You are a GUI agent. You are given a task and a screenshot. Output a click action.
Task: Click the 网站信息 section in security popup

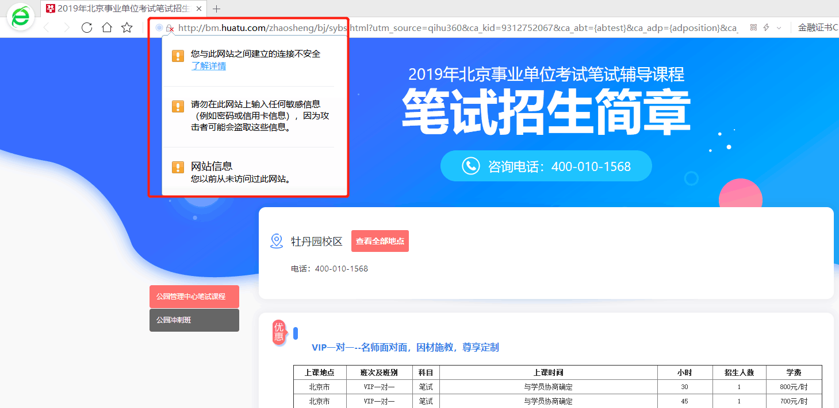click(212, 166)
